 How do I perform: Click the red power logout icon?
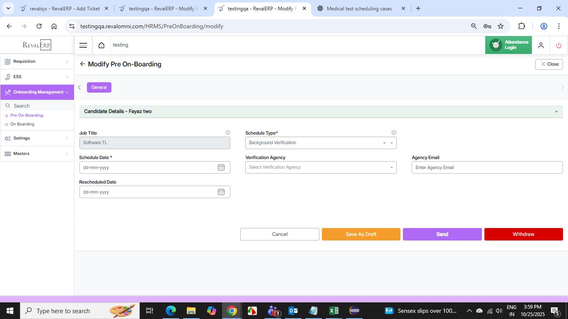coord(558,45)
